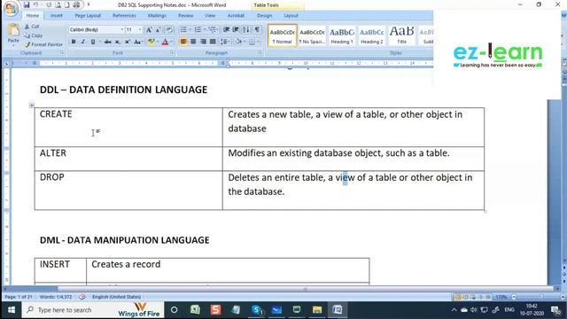Viewport: 567px width, 319px height.
Task: Toggle bold formatting
Action: click(x=74, y=42)
